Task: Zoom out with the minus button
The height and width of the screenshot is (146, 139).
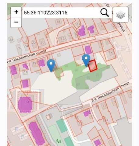Action: tap(16, 22)
